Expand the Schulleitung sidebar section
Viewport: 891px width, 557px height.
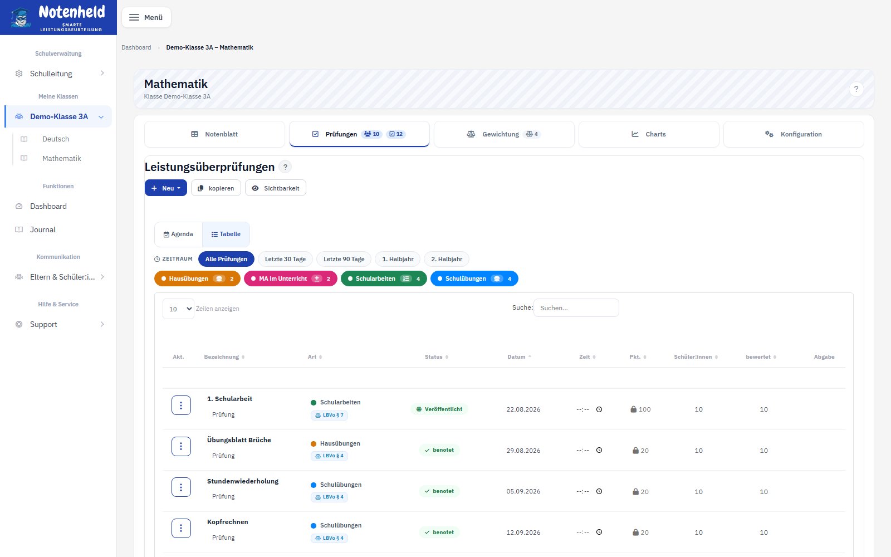(x=58, y=74)
